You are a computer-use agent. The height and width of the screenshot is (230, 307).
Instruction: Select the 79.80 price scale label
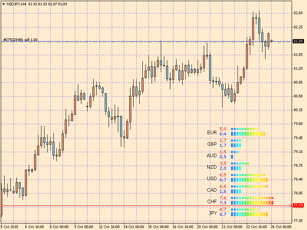click(x=298, y=124)
